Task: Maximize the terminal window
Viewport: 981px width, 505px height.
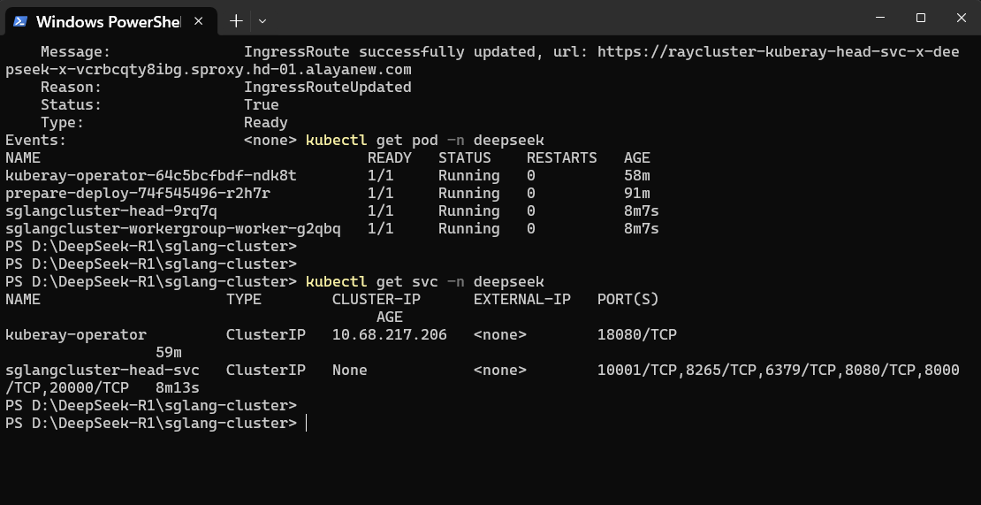Action: [920, 18]
